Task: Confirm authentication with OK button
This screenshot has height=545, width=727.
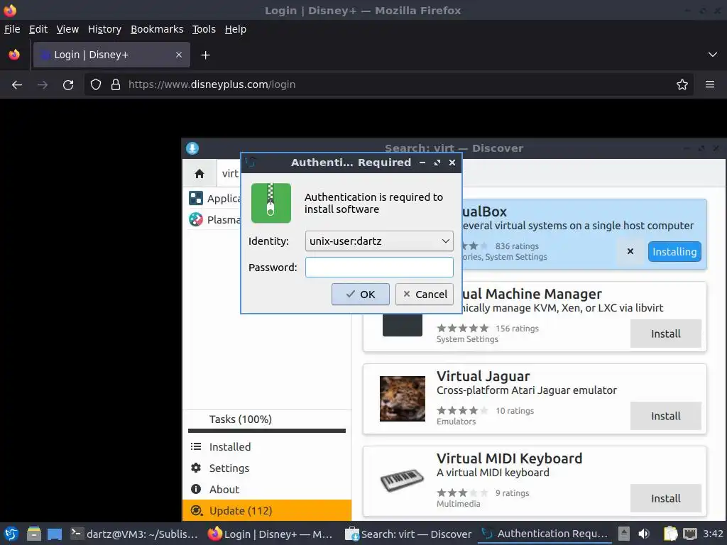Action: pyautogui.click(x=360, y=294)
